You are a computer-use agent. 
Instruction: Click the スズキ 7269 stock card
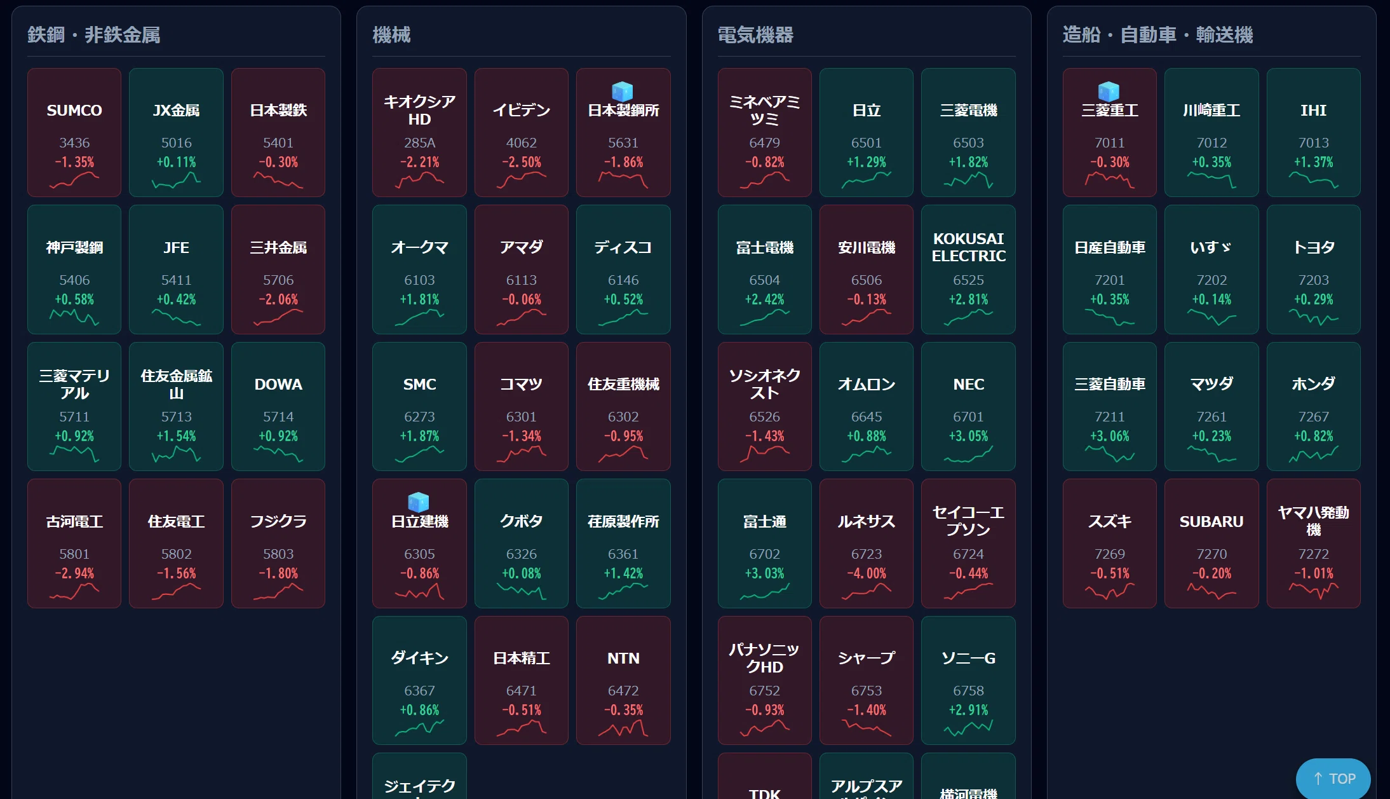click(x=1110, y=543)
